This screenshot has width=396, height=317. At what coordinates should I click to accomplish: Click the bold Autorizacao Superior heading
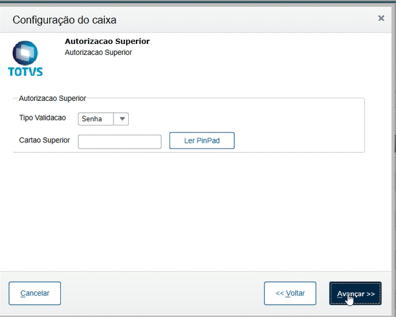(107, 42)
